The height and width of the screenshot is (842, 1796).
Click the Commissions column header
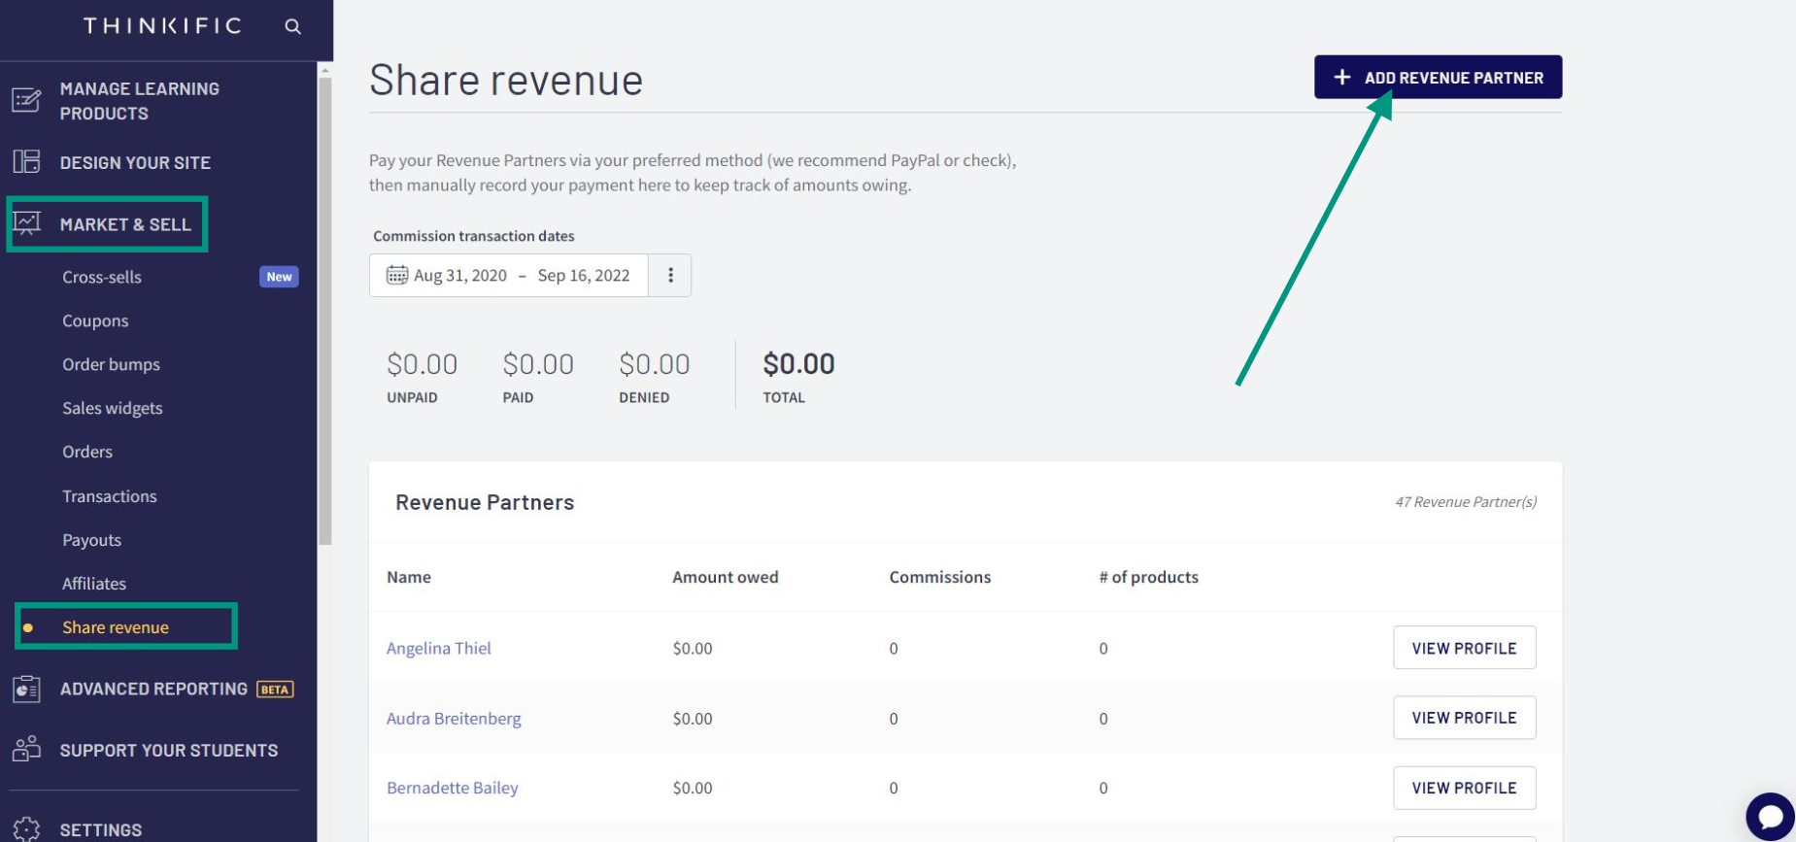point(940,577)
